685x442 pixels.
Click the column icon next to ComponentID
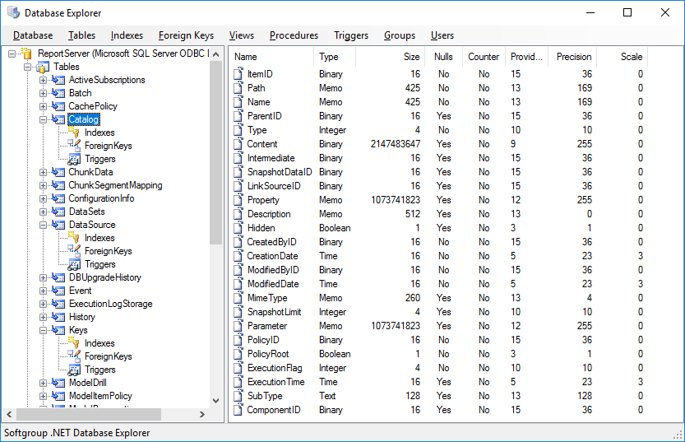(x=238, y=410)
